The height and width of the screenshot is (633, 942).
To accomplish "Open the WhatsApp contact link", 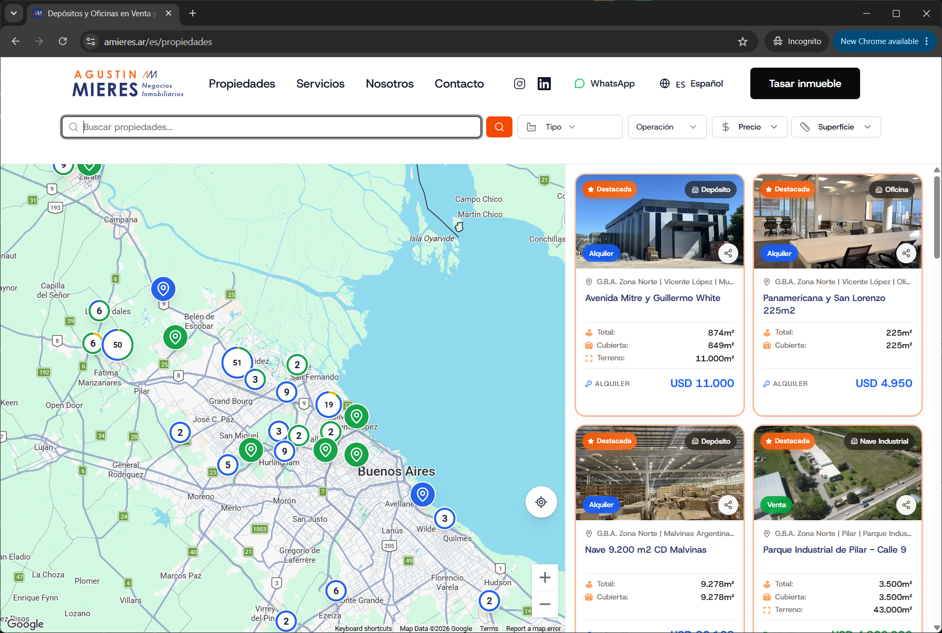I will [x=604, y=84].
